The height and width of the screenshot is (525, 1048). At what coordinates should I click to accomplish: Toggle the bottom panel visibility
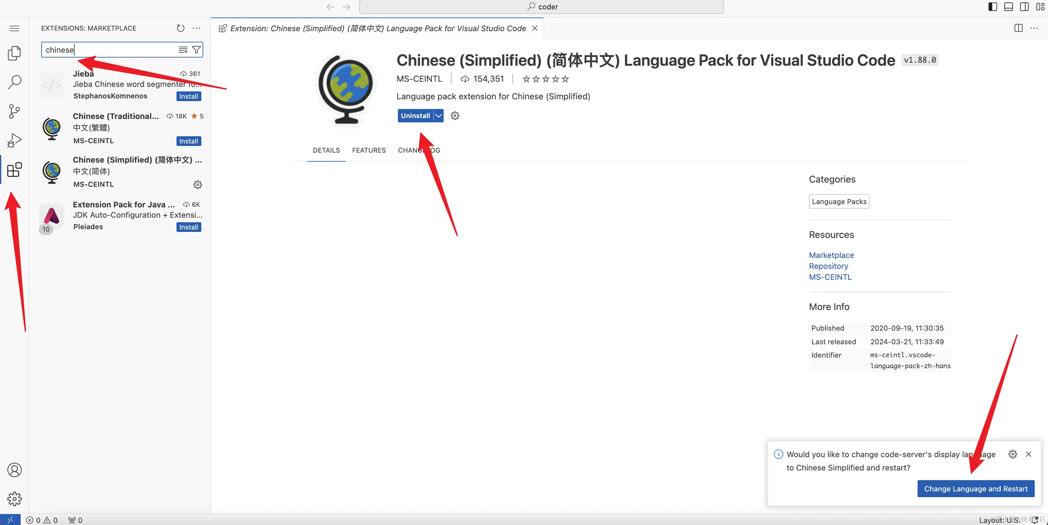tap(1008, 7)
